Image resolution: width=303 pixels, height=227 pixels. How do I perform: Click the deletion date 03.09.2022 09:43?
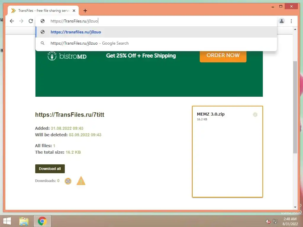click(85, 135)
